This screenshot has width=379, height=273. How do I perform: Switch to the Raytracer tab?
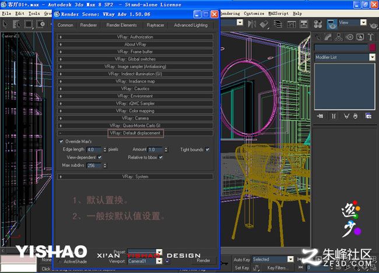[155, 25]
